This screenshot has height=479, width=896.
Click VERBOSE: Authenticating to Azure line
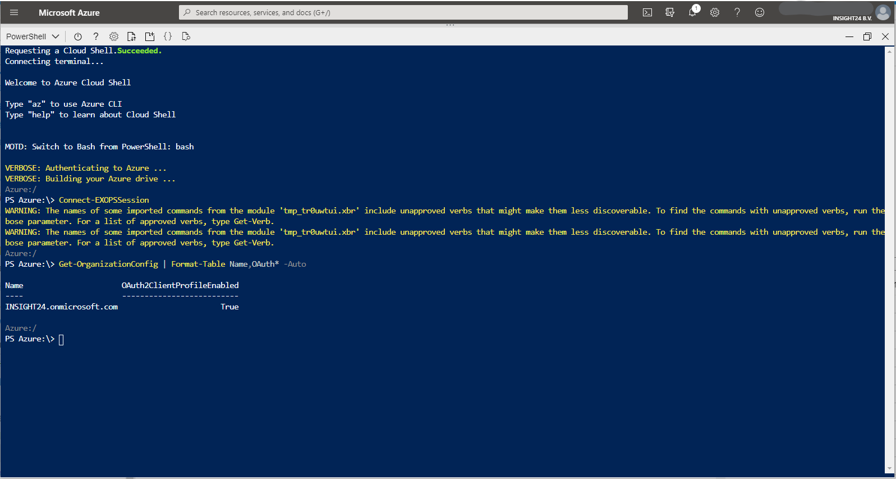[86, 168]
